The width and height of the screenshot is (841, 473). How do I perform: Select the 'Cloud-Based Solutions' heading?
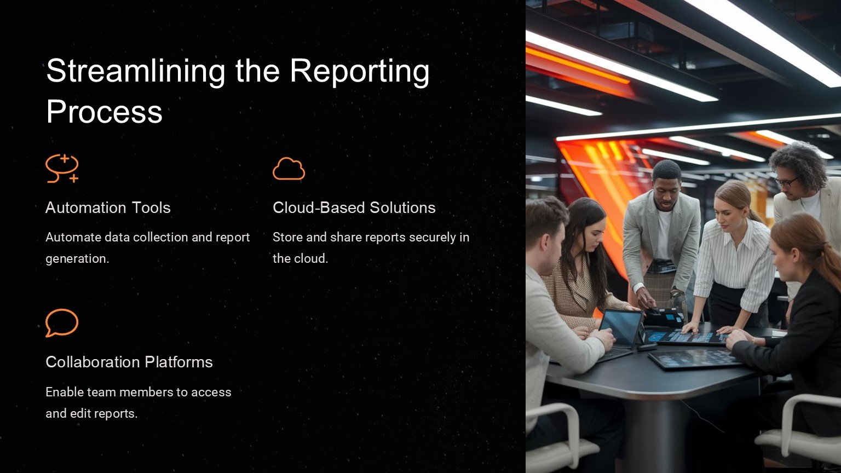pos(354,207)
